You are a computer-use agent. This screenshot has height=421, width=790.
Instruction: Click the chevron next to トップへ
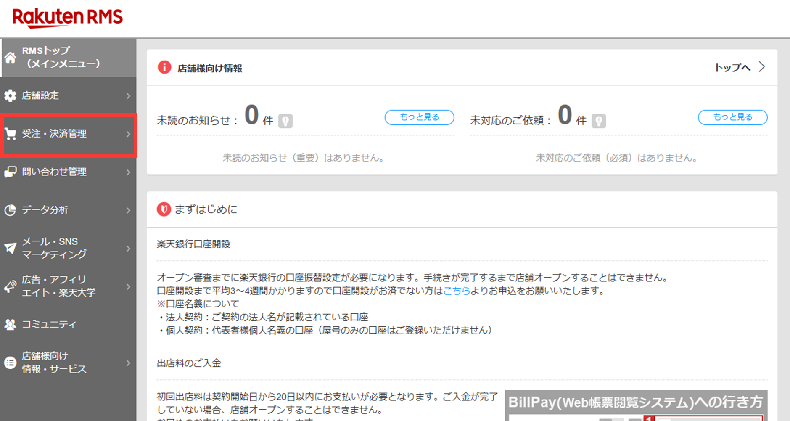(x=762, y=67)
